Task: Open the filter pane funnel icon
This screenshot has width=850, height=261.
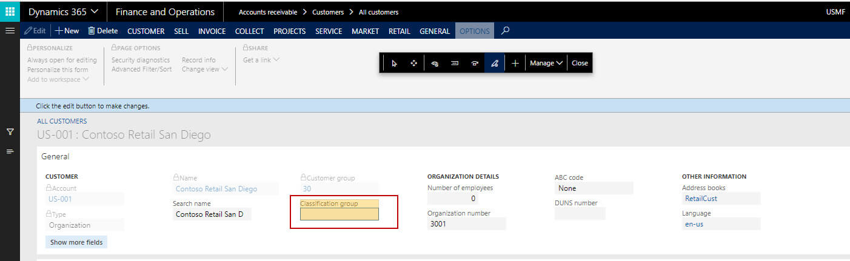Action: pyautogui.click(x=10, y=131)
